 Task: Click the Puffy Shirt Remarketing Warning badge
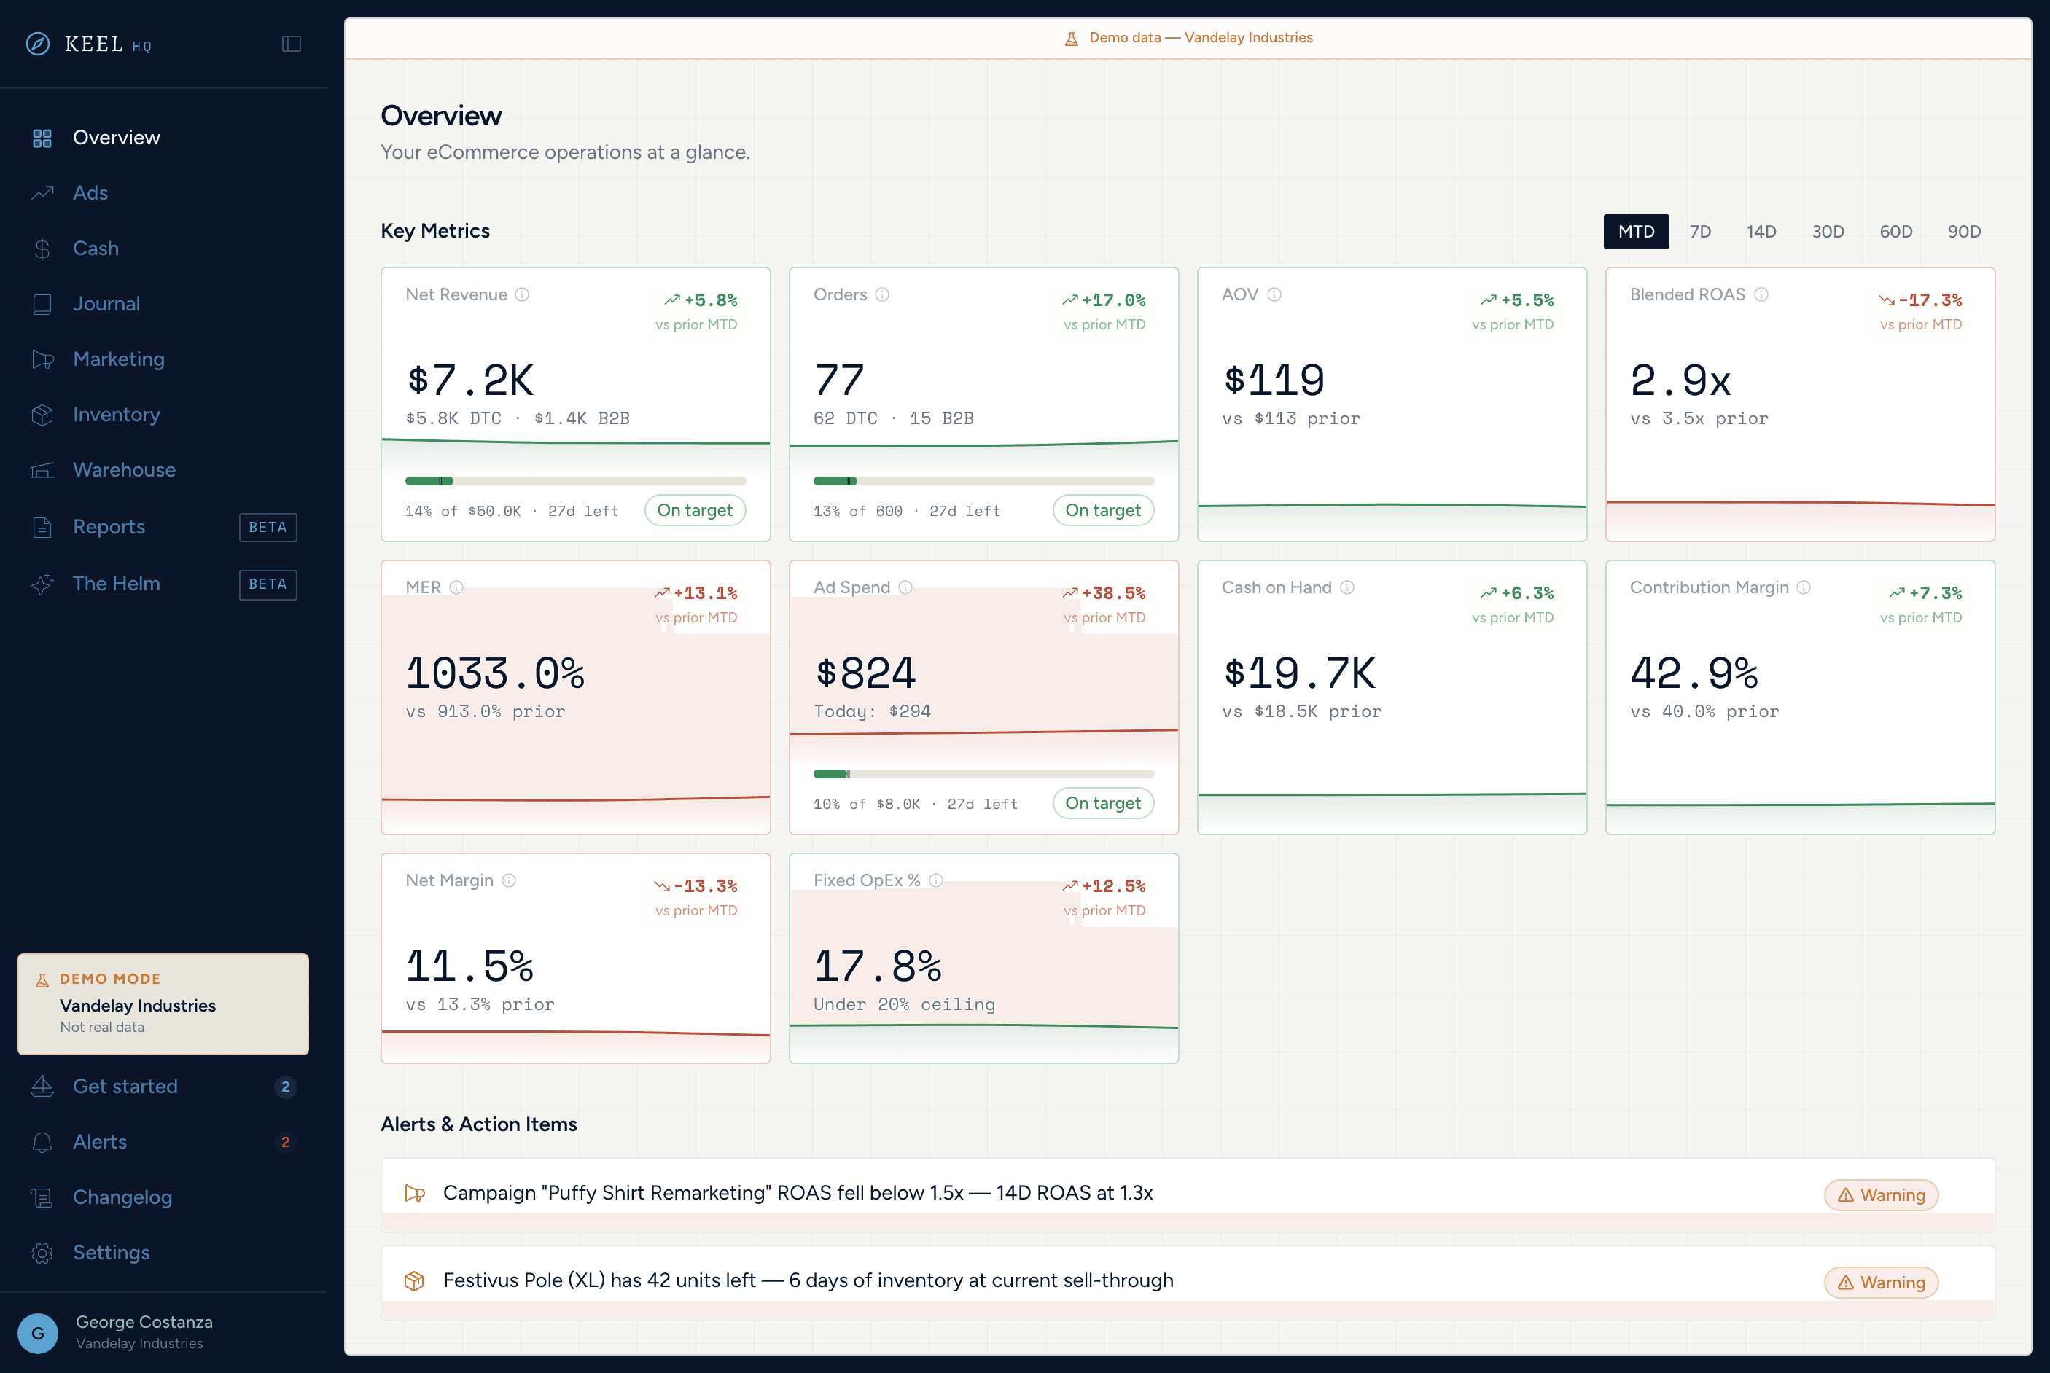pos(1881,1195)
